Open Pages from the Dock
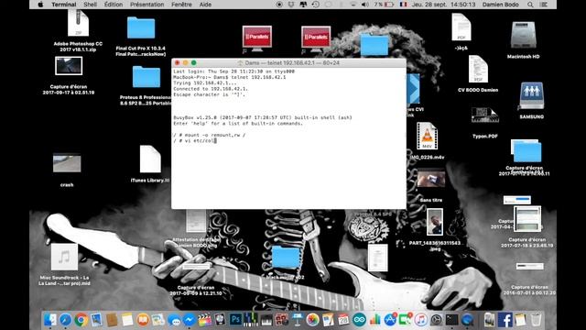 328,320
